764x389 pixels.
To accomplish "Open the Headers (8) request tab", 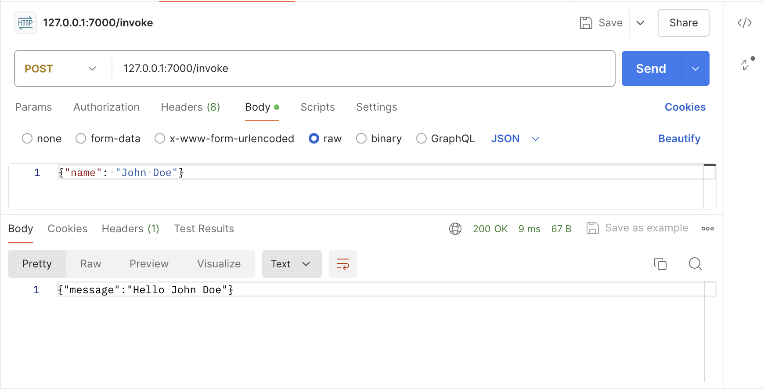I will coord(191,107).
